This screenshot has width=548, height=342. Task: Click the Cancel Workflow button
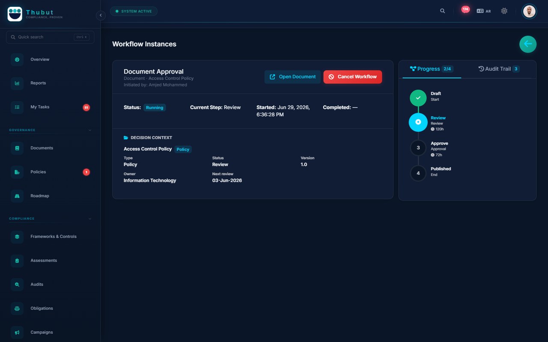(352, 77)
